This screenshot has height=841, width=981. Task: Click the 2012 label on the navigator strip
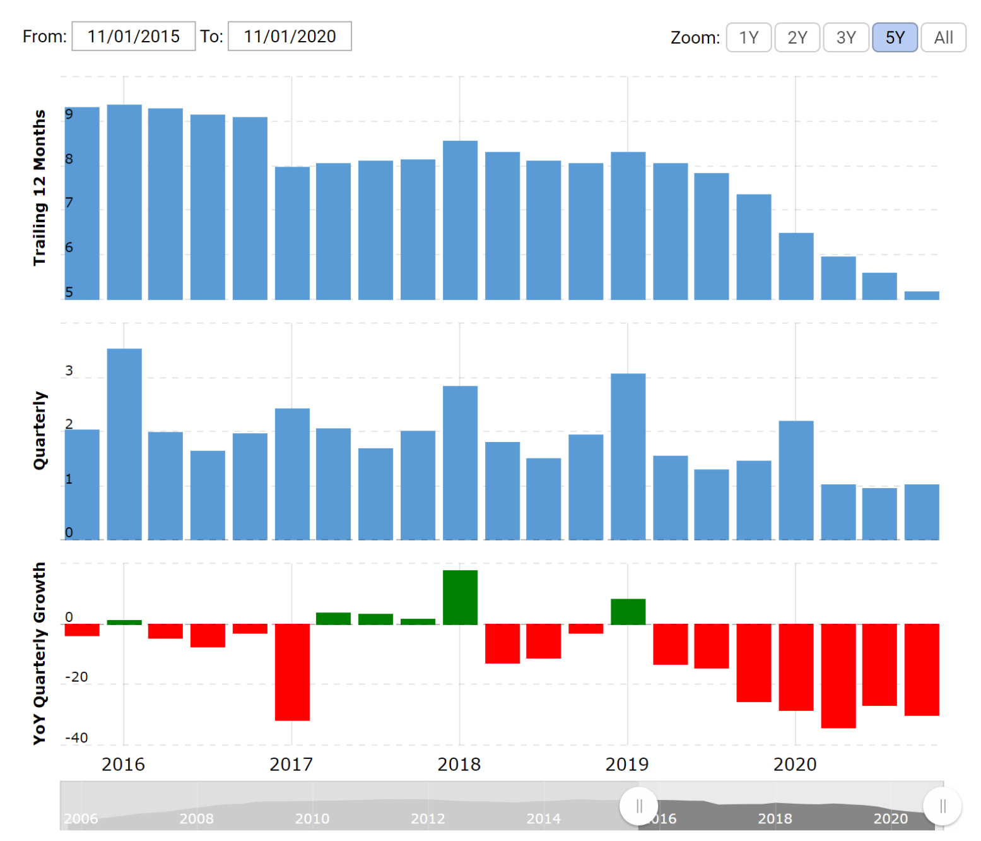[428, 819]
